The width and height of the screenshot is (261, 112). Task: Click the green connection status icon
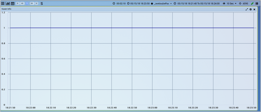(253, 4)
